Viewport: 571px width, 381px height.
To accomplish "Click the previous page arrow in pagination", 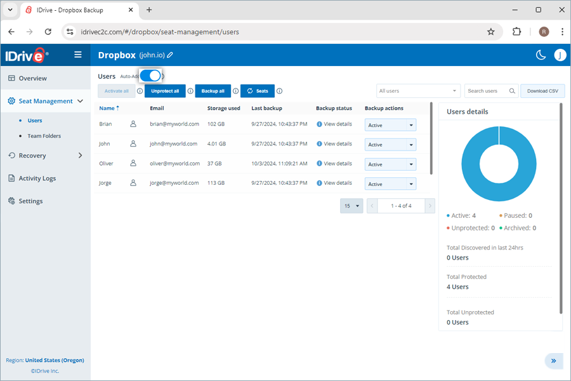I will click(x=372, y=206).
